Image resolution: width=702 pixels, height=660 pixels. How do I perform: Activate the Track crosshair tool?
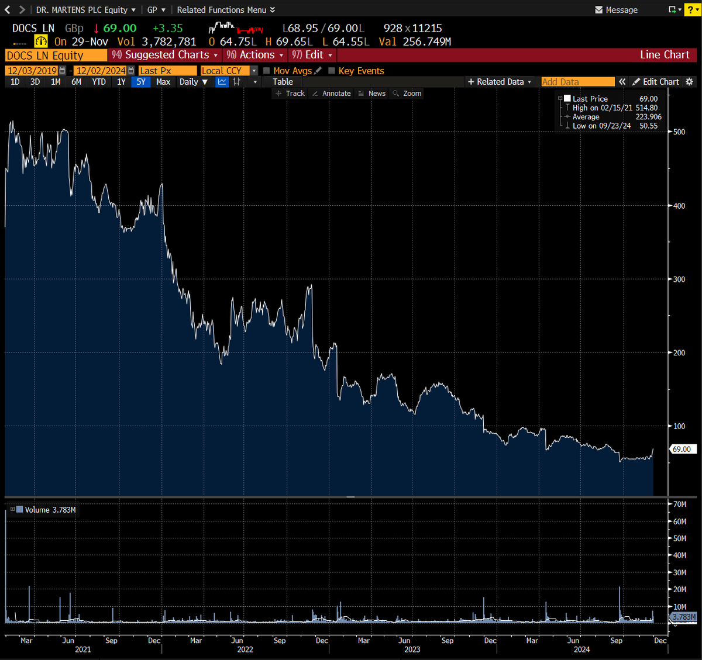pyautogui.click(x=291, y=93)
